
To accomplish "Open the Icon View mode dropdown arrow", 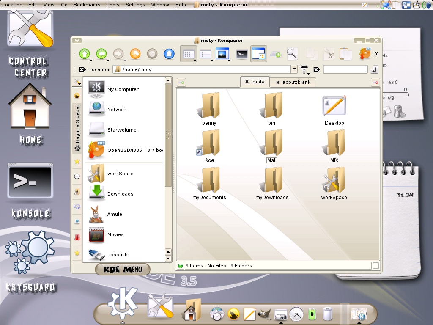I will [x=195, y=60].
